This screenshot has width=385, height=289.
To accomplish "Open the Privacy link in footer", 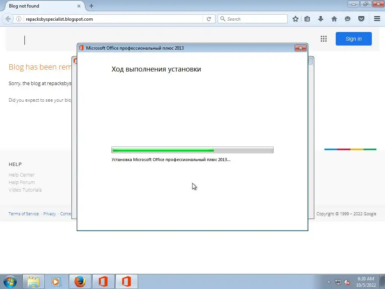I will (x=49, y=214).
